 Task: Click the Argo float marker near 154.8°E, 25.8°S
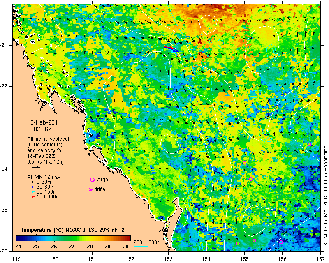(x=238, y=244)
